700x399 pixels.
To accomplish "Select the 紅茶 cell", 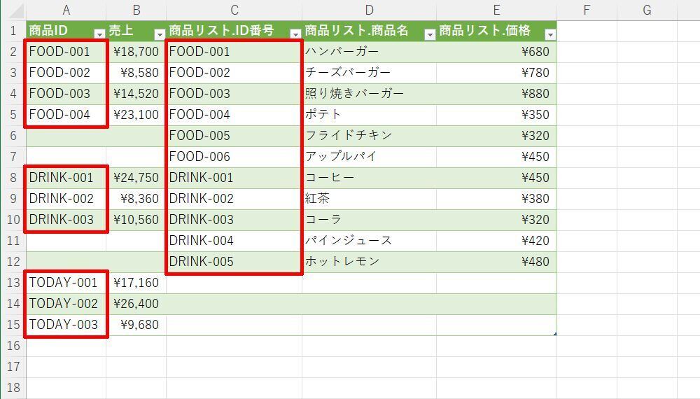I will coord(369,199).
